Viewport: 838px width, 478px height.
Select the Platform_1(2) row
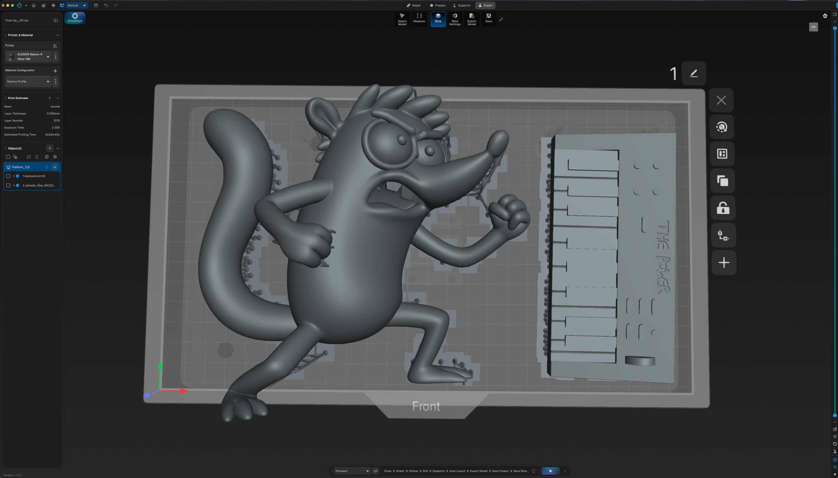32,167
